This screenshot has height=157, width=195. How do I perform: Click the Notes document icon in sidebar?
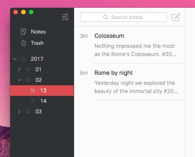23,32
